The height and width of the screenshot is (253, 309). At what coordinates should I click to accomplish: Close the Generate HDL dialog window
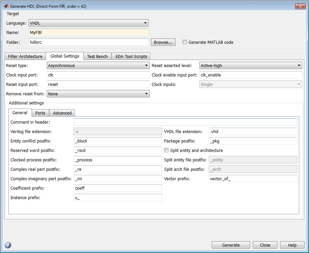[x=300, y=6]
